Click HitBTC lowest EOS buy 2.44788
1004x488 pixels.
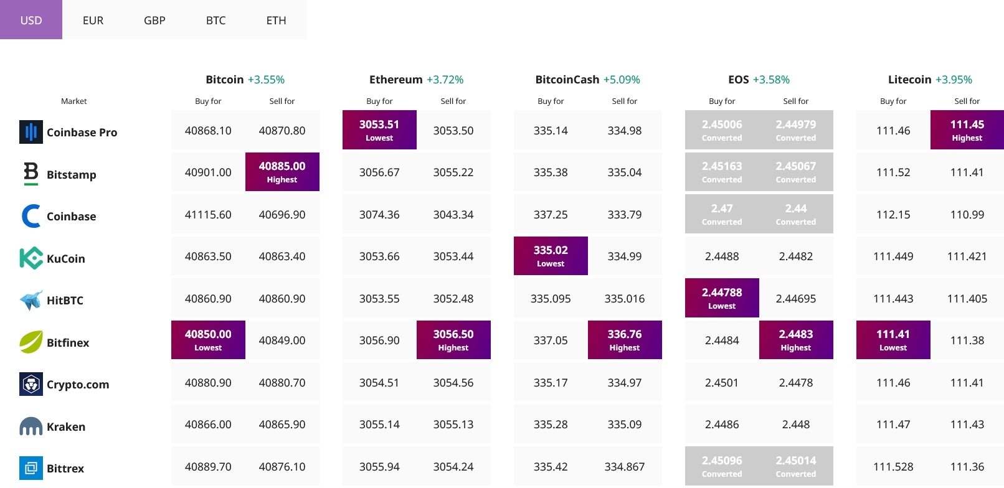click(722, 298)
